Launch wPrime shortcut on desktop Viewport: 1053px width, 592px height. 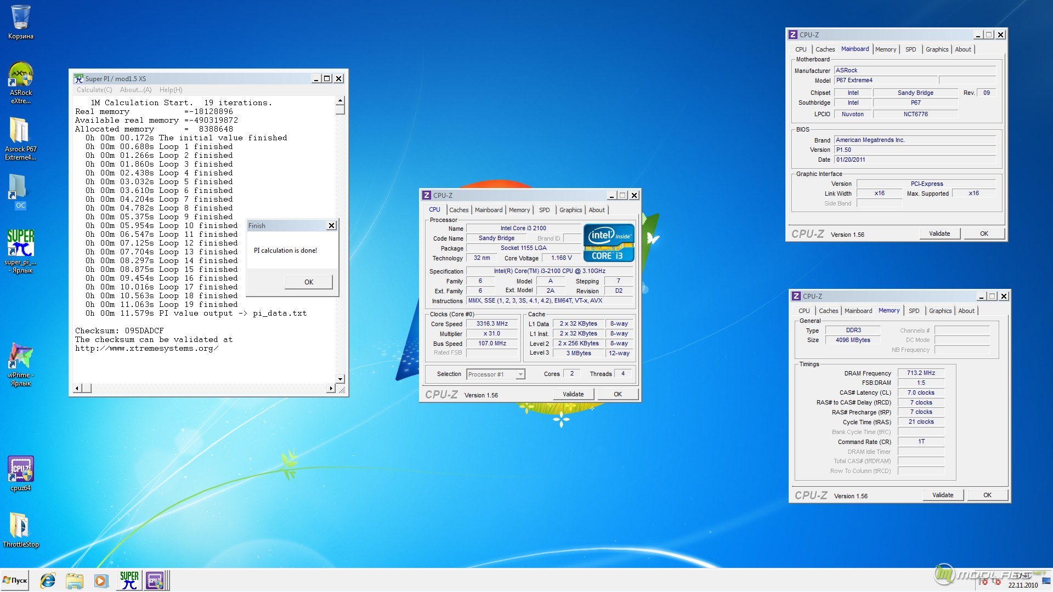click(x=21, y=365)
